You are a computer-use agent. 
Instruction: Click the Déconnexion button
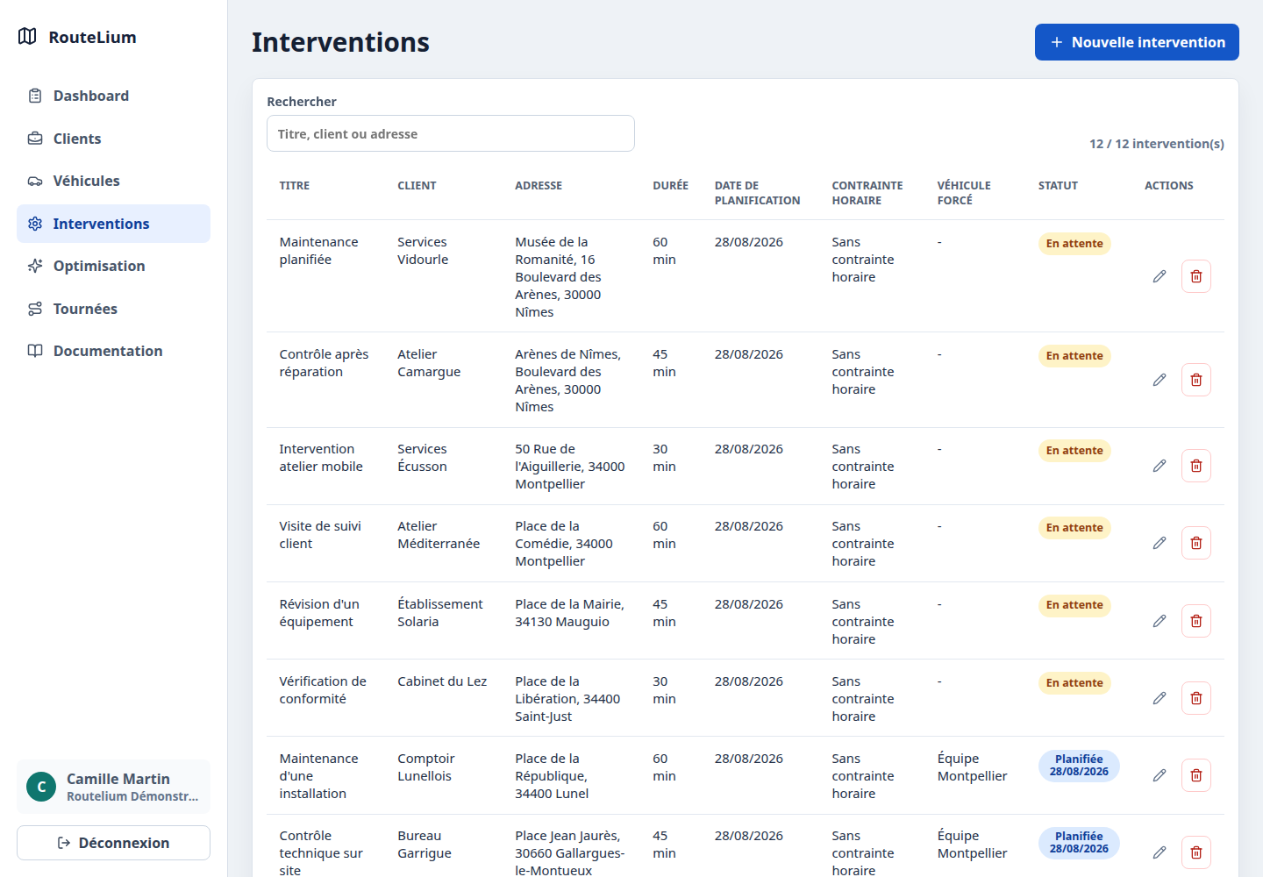tap(113, 843)
